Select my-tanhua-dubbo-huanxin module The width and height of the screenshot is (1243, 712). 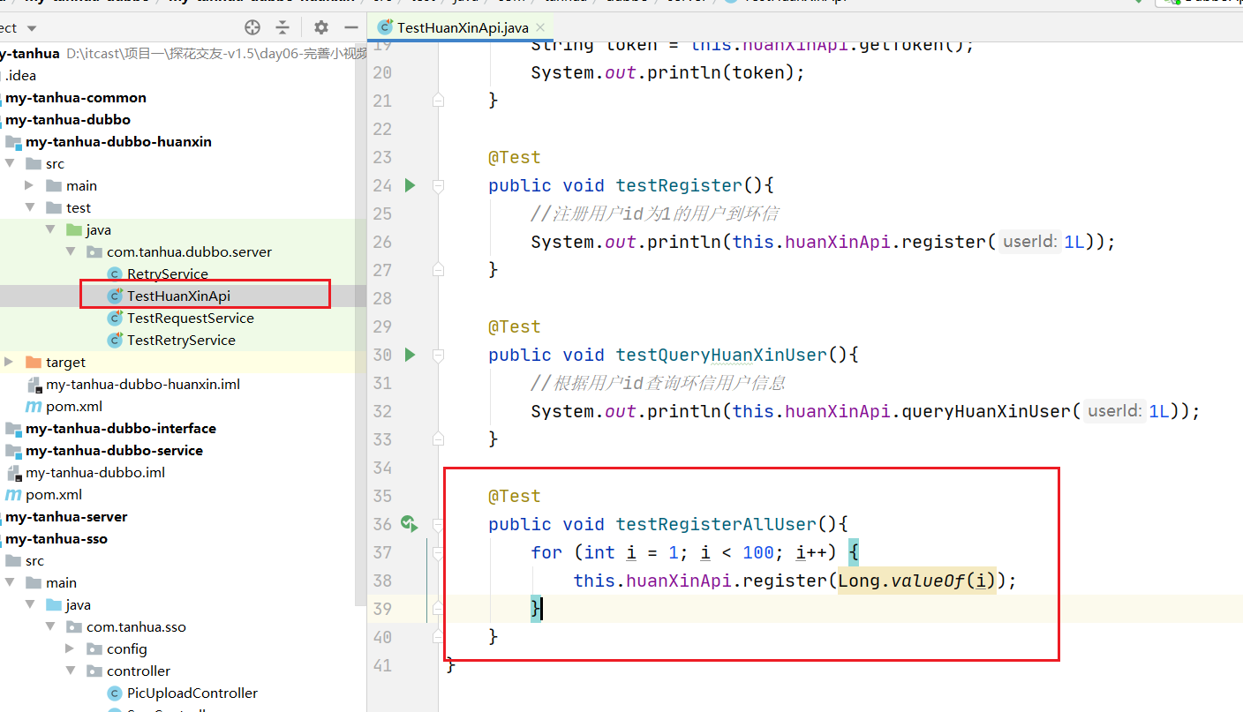click(x=118, y=141)
